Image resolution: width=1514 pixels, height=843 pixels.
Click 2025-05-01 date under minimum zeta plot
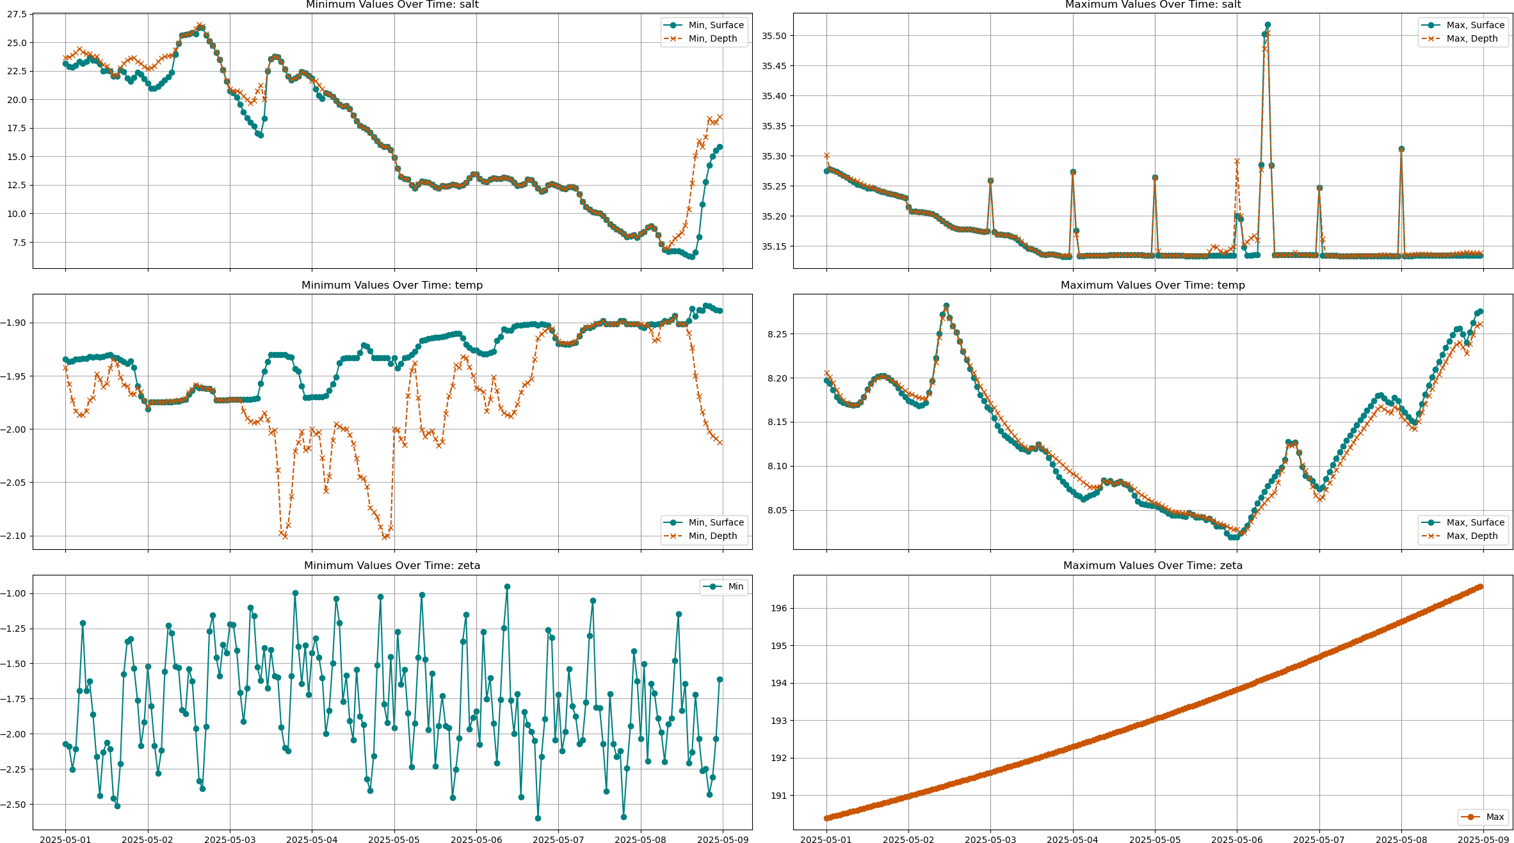[x=65, y=839]
